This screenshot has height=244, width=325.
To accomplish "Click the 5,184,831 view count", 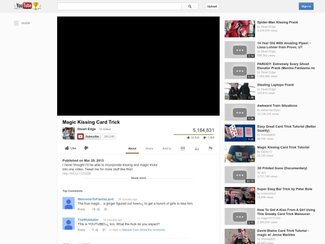I will click(x=203, y=130).
